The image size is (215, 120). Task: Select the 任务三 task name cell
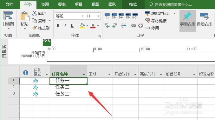tap(68, 94)
